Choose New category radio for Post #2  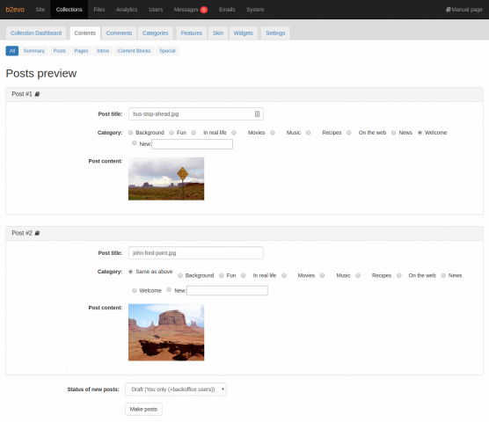click(169, 289)
